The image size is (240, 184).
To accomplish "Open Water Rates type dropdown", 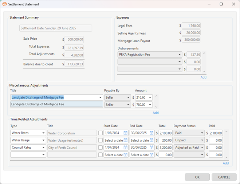I will click(43, 133).
